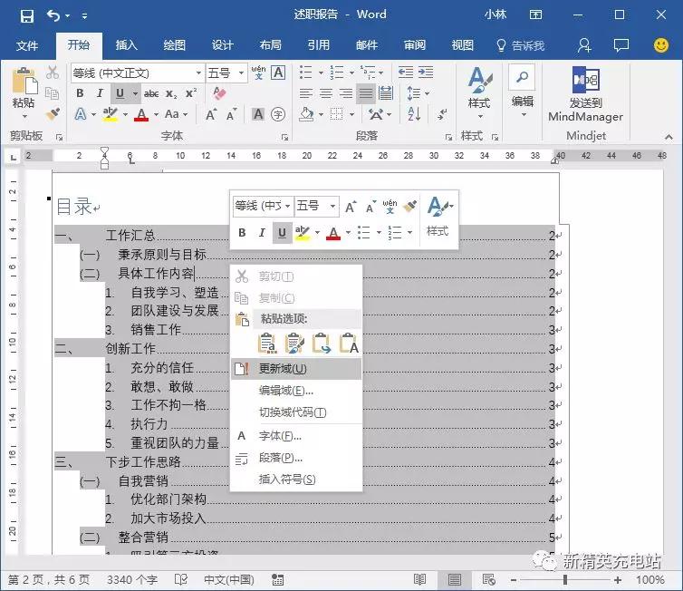Click Format Painter in mini toolbar
The width and height of the screenshot is (683, 591).
pos(409,206)
